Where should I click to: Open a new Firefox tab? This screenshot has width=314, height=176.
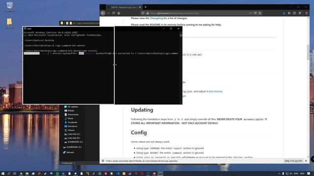click(x=146, y=7)
